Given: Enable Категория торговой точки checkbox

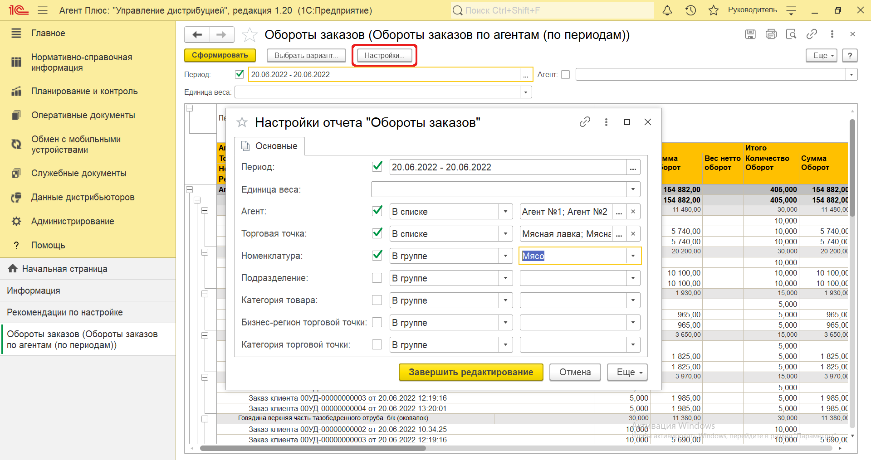Looking at the screenshot, I should [x=377, y=344].
